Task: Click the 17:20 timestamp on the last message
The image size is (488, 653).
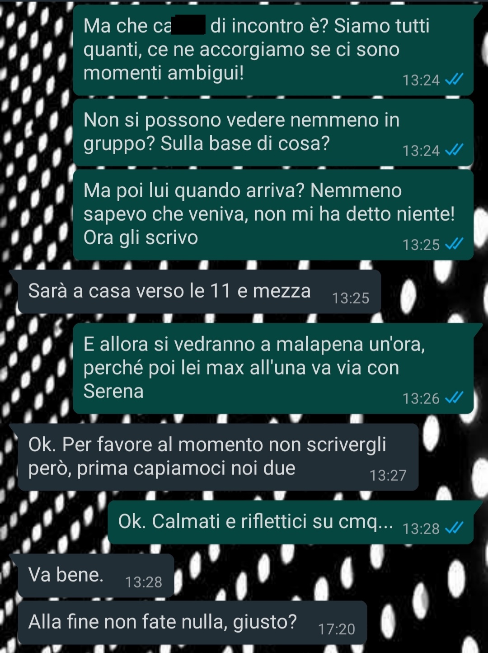Action: 337,629
